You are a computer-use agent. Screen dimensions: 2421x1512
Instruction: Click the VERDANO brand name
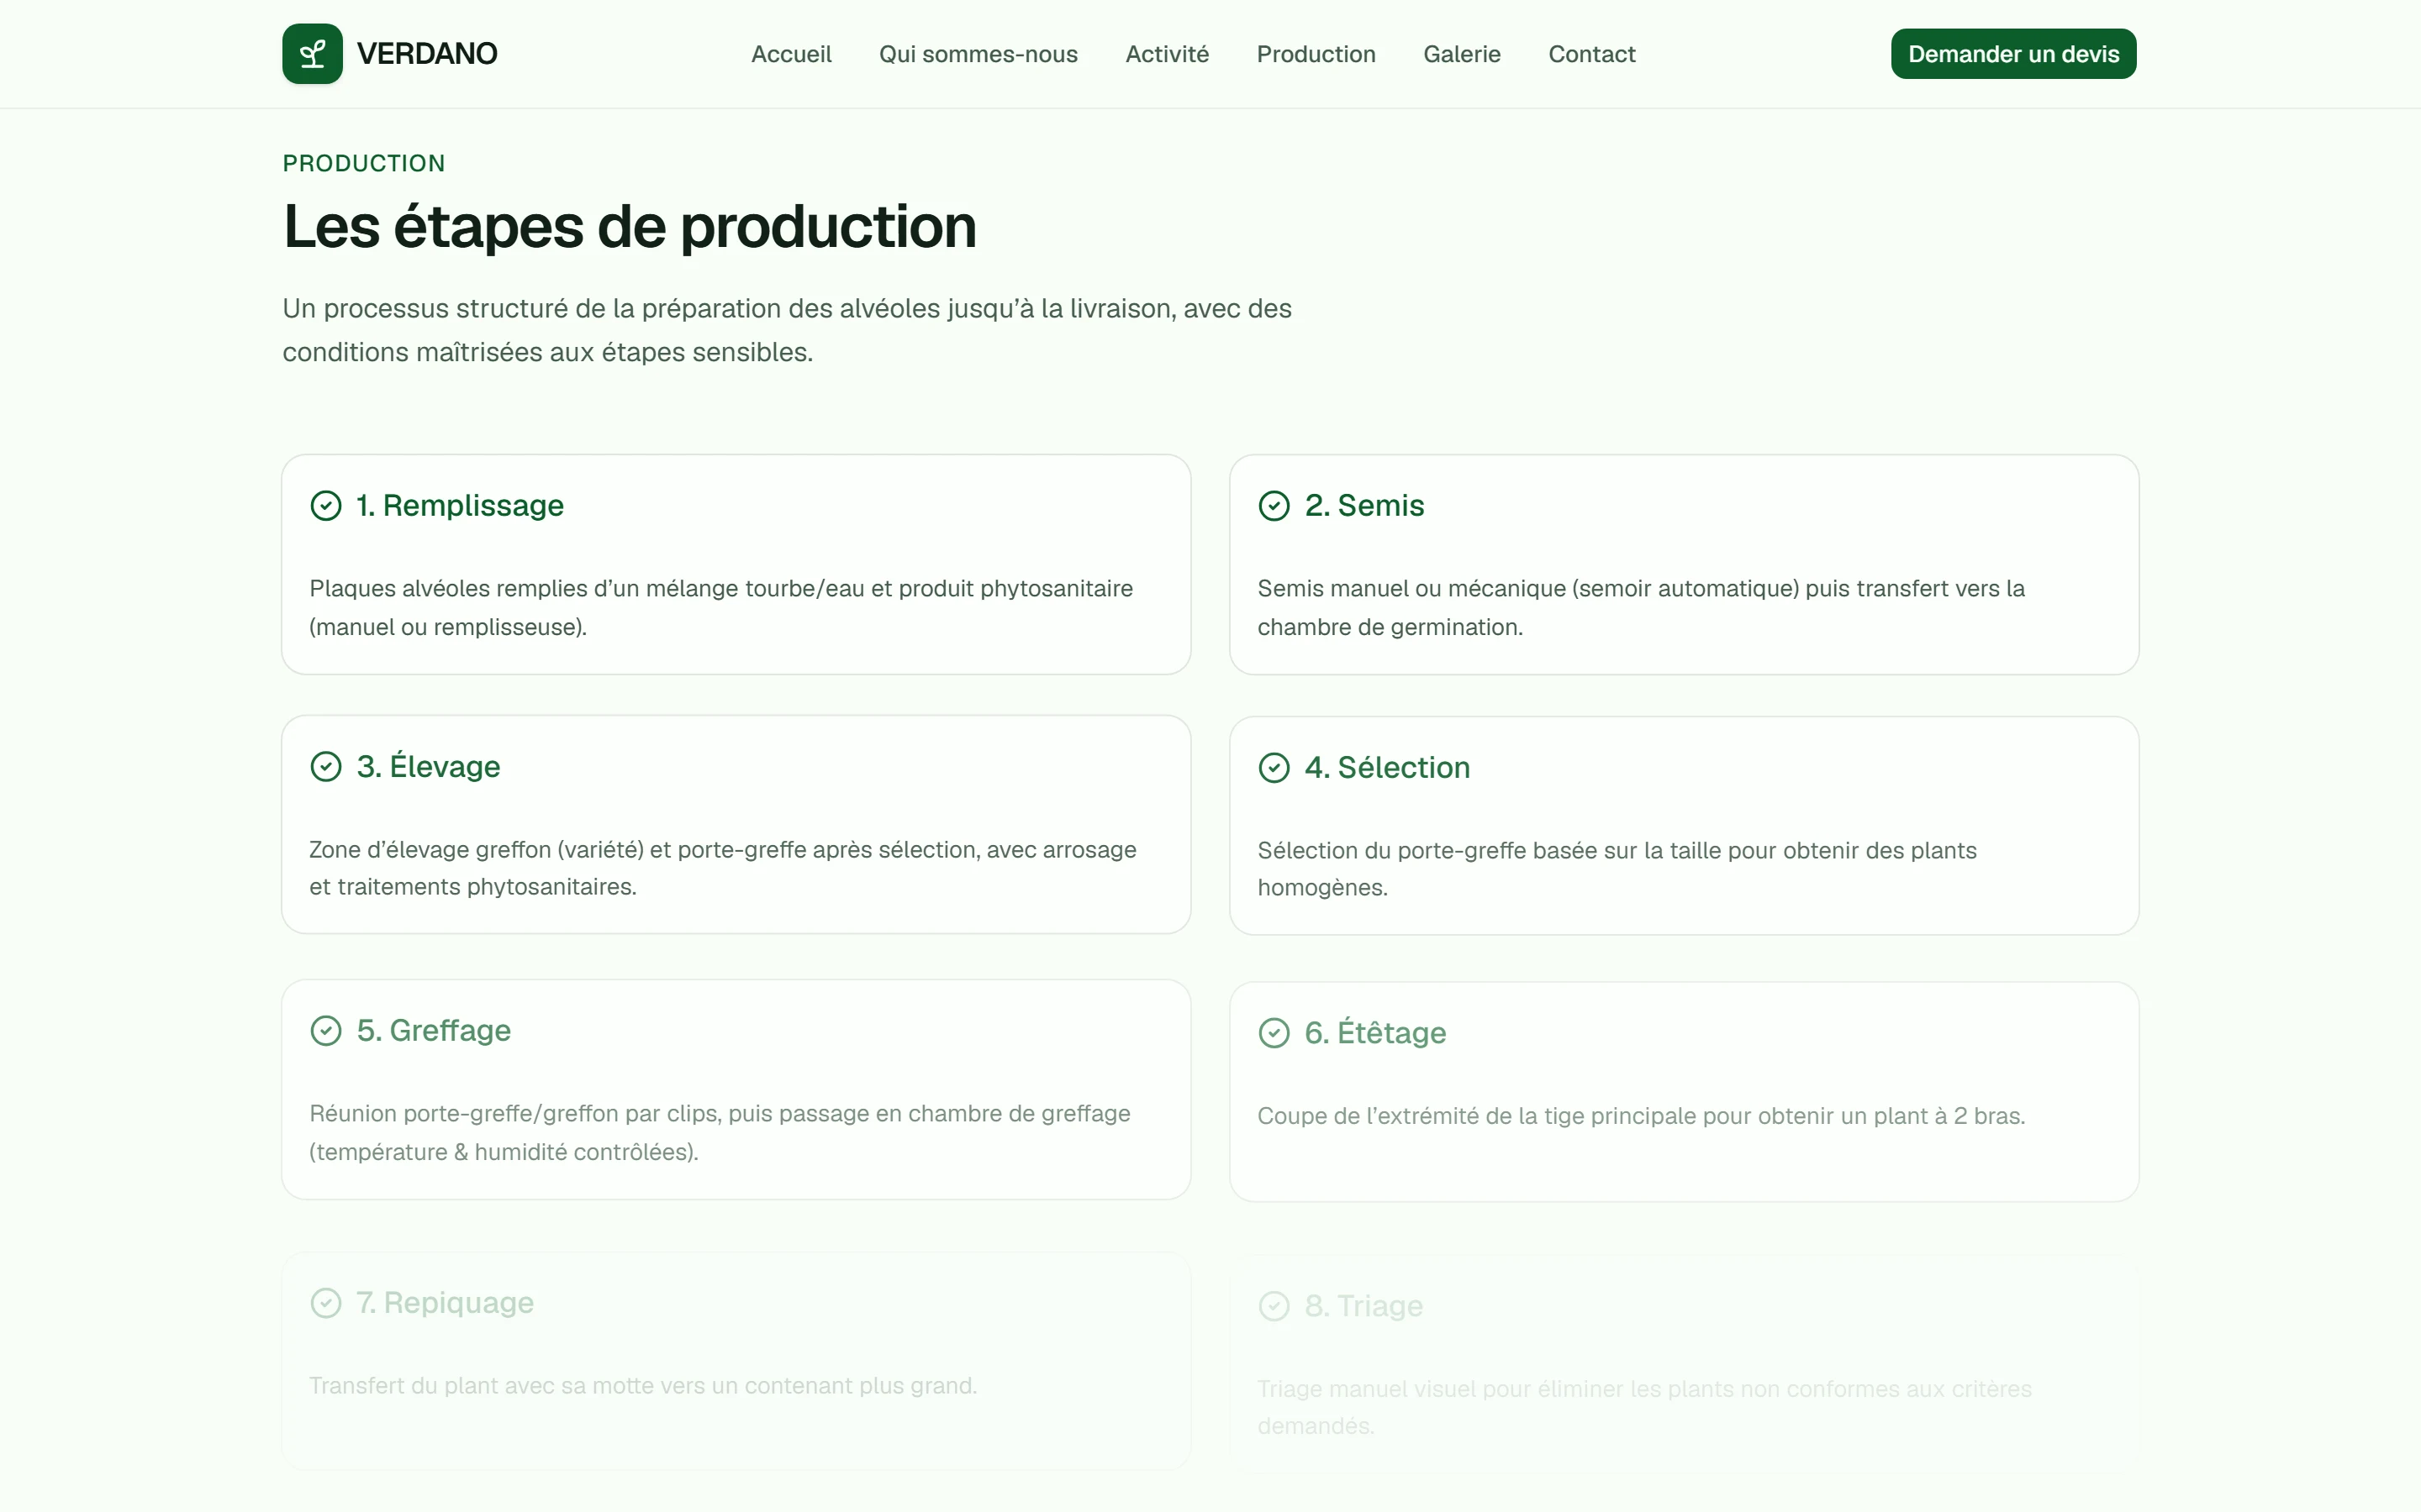pos(427,54)
